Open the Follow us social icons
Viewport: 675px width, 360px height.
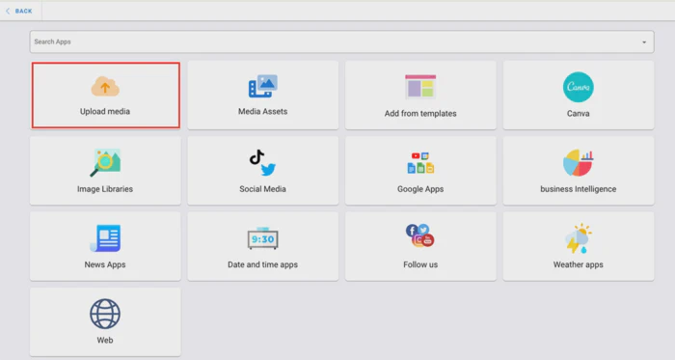pyautogui.click(x=420, y=235)
